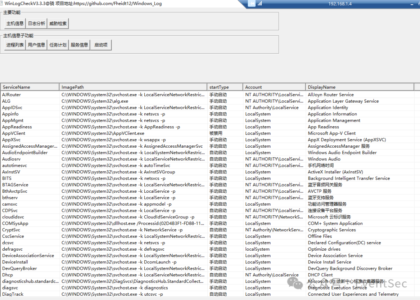Sort by the ServiceName column header
This screenshot has width=420, height=300.
(30, 87)
